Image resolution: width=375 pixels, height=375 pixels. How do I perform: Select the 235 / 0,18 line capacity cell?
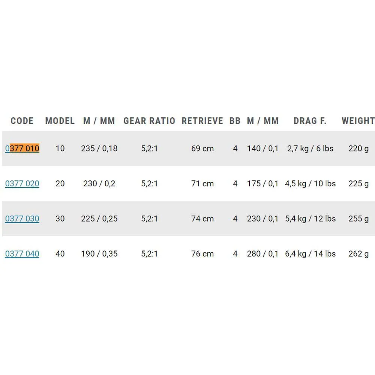[99, 148]
